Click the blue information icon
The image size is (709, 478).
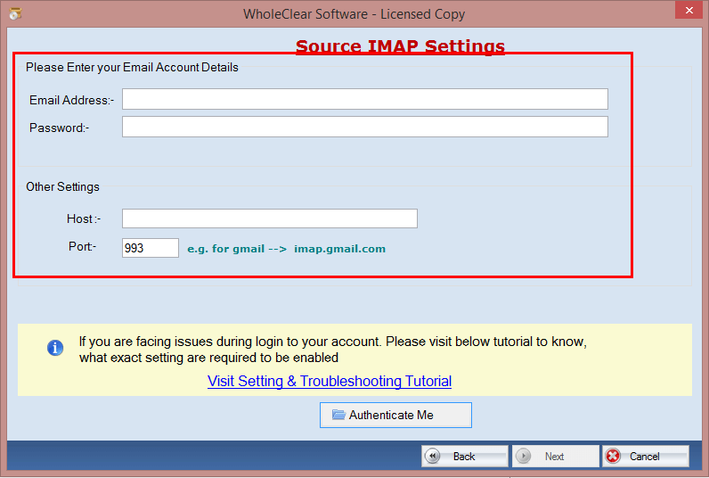pos(55,349)
